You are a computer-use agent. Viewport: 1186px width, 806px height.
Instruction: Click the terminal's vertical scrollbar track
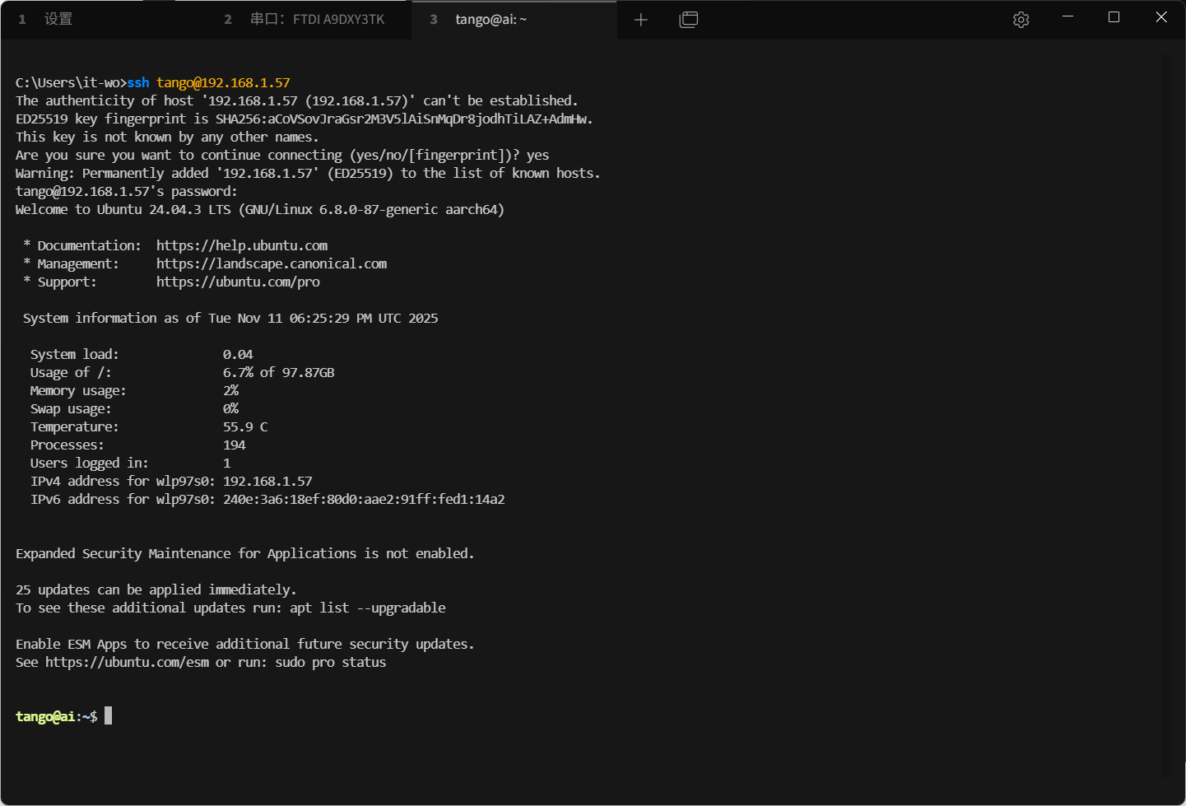coord(1165,412)
